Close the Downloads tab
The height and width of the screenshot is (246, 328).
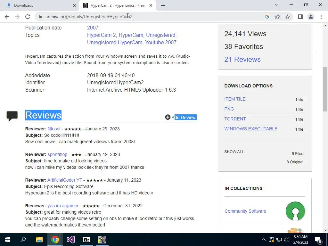(74, 5)
